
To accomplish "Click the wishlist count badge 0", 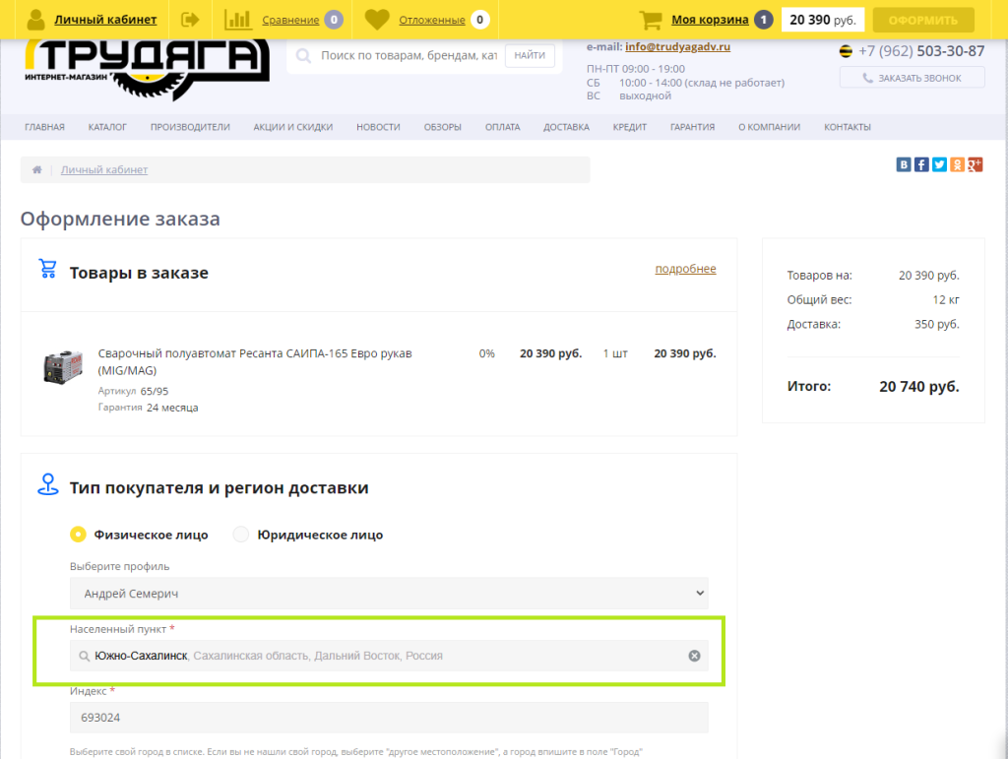I will [479, 20].
